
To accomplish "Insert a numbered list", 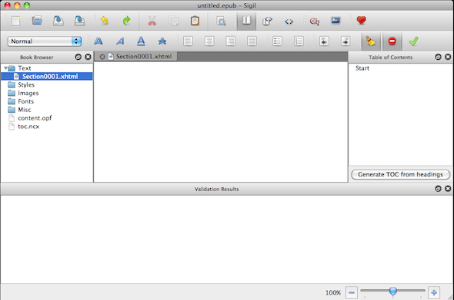I will [299, 41].
